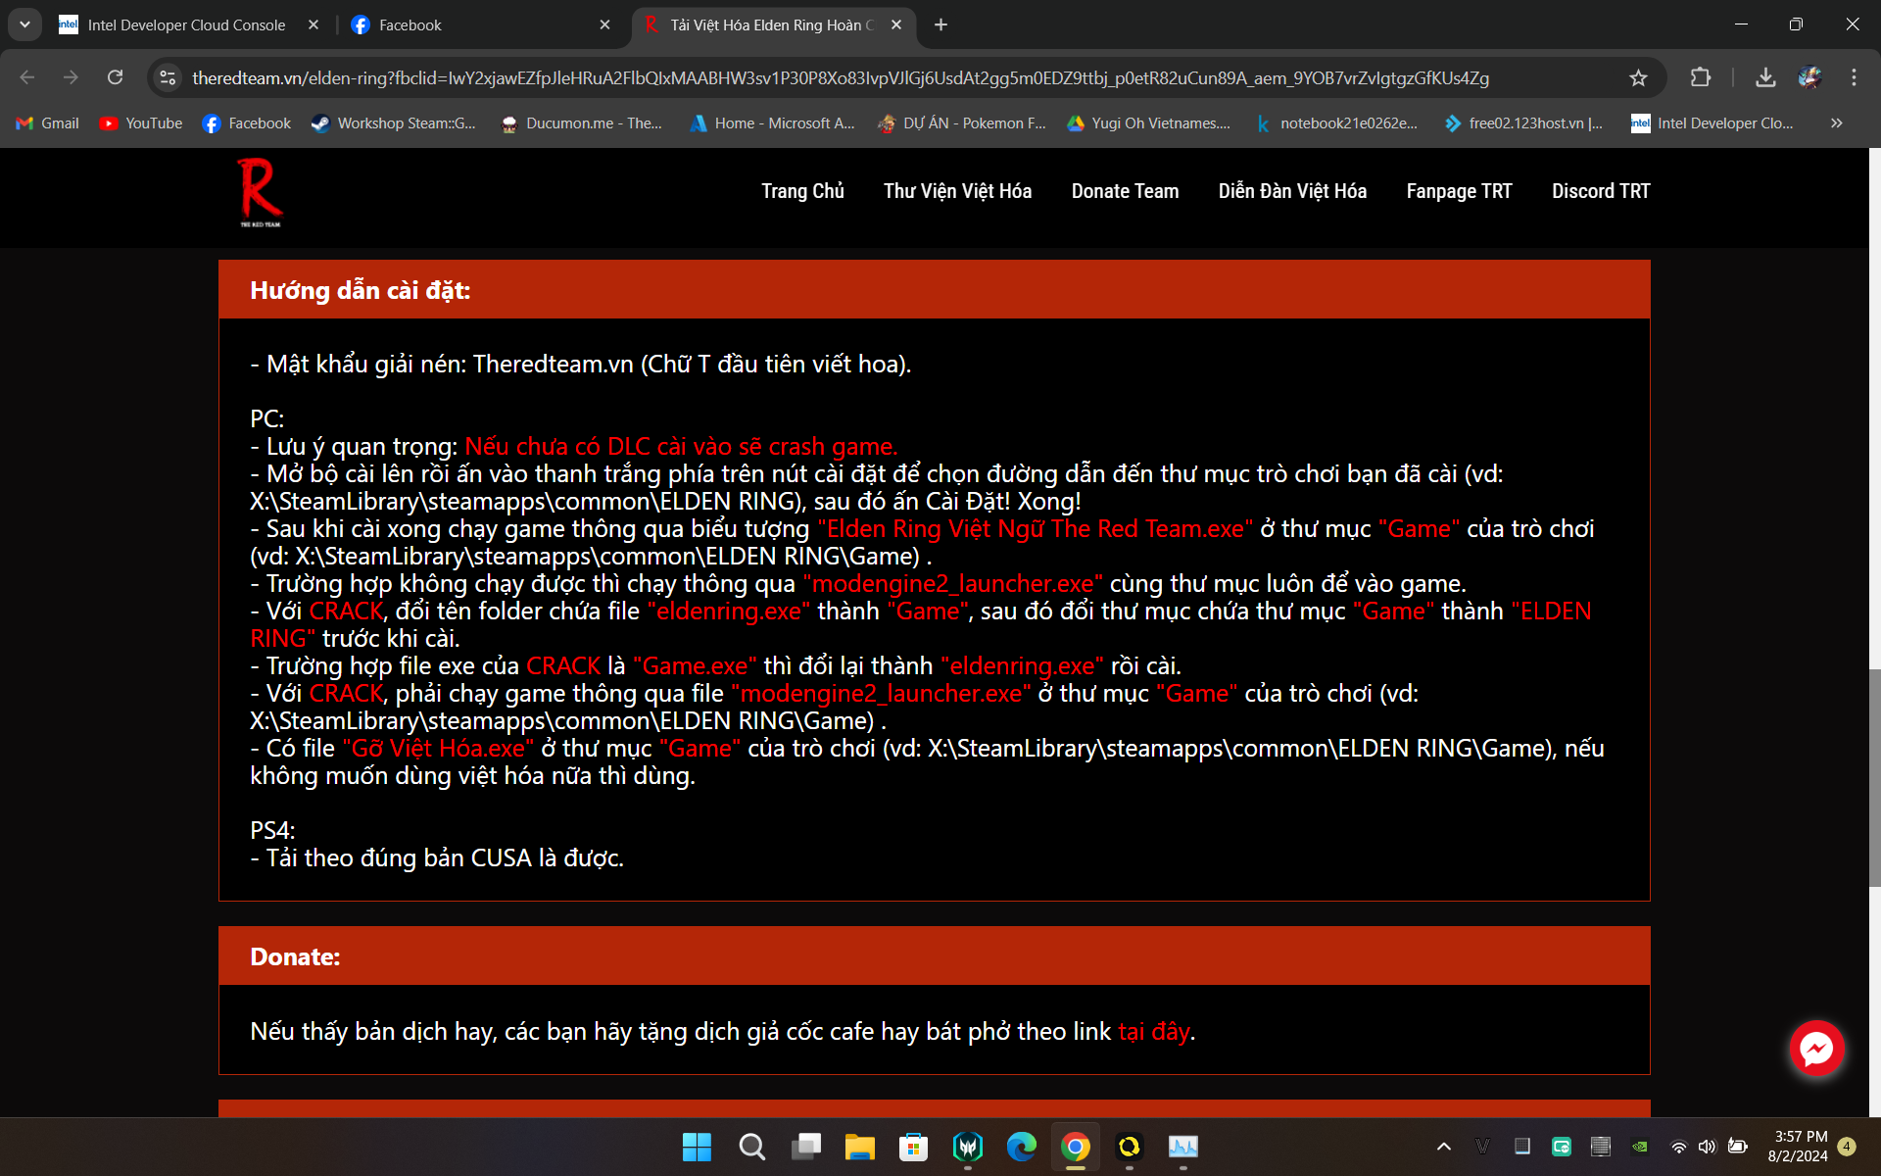Open Ducumon.me bookmark
The width and height of the screenshot is (1881, 1176).
(581, 123)
